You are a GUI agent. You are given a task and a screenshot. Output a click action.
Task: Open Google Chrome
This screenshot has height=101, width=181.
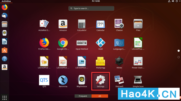[63, 44]
